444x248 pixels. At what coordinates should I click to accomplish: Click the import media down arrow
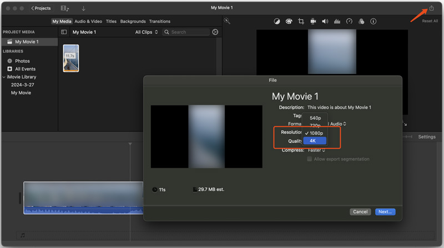83,8
